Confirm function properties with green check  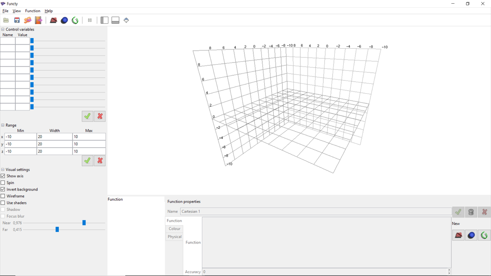coord(458,212)
